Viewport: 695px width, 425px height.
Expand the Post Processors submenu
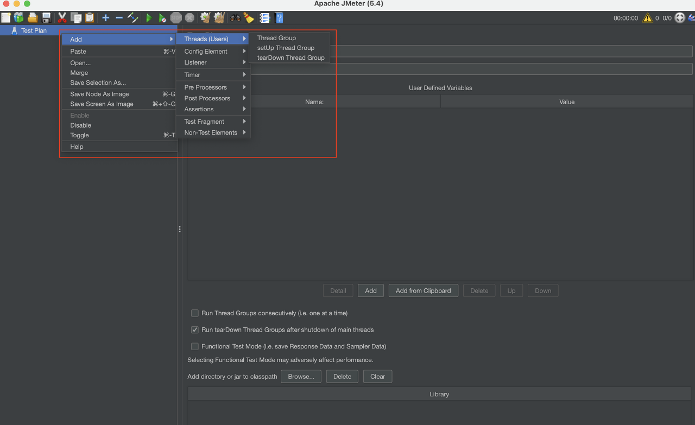213,98
